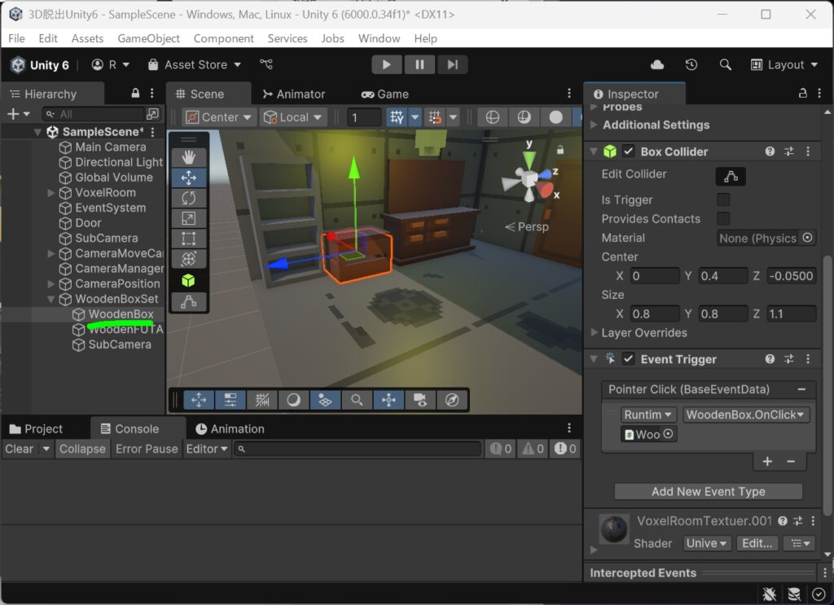
Task: Enable the Provides Contacts checkbox
Action: pyautogui.click(x=723, y=218)
